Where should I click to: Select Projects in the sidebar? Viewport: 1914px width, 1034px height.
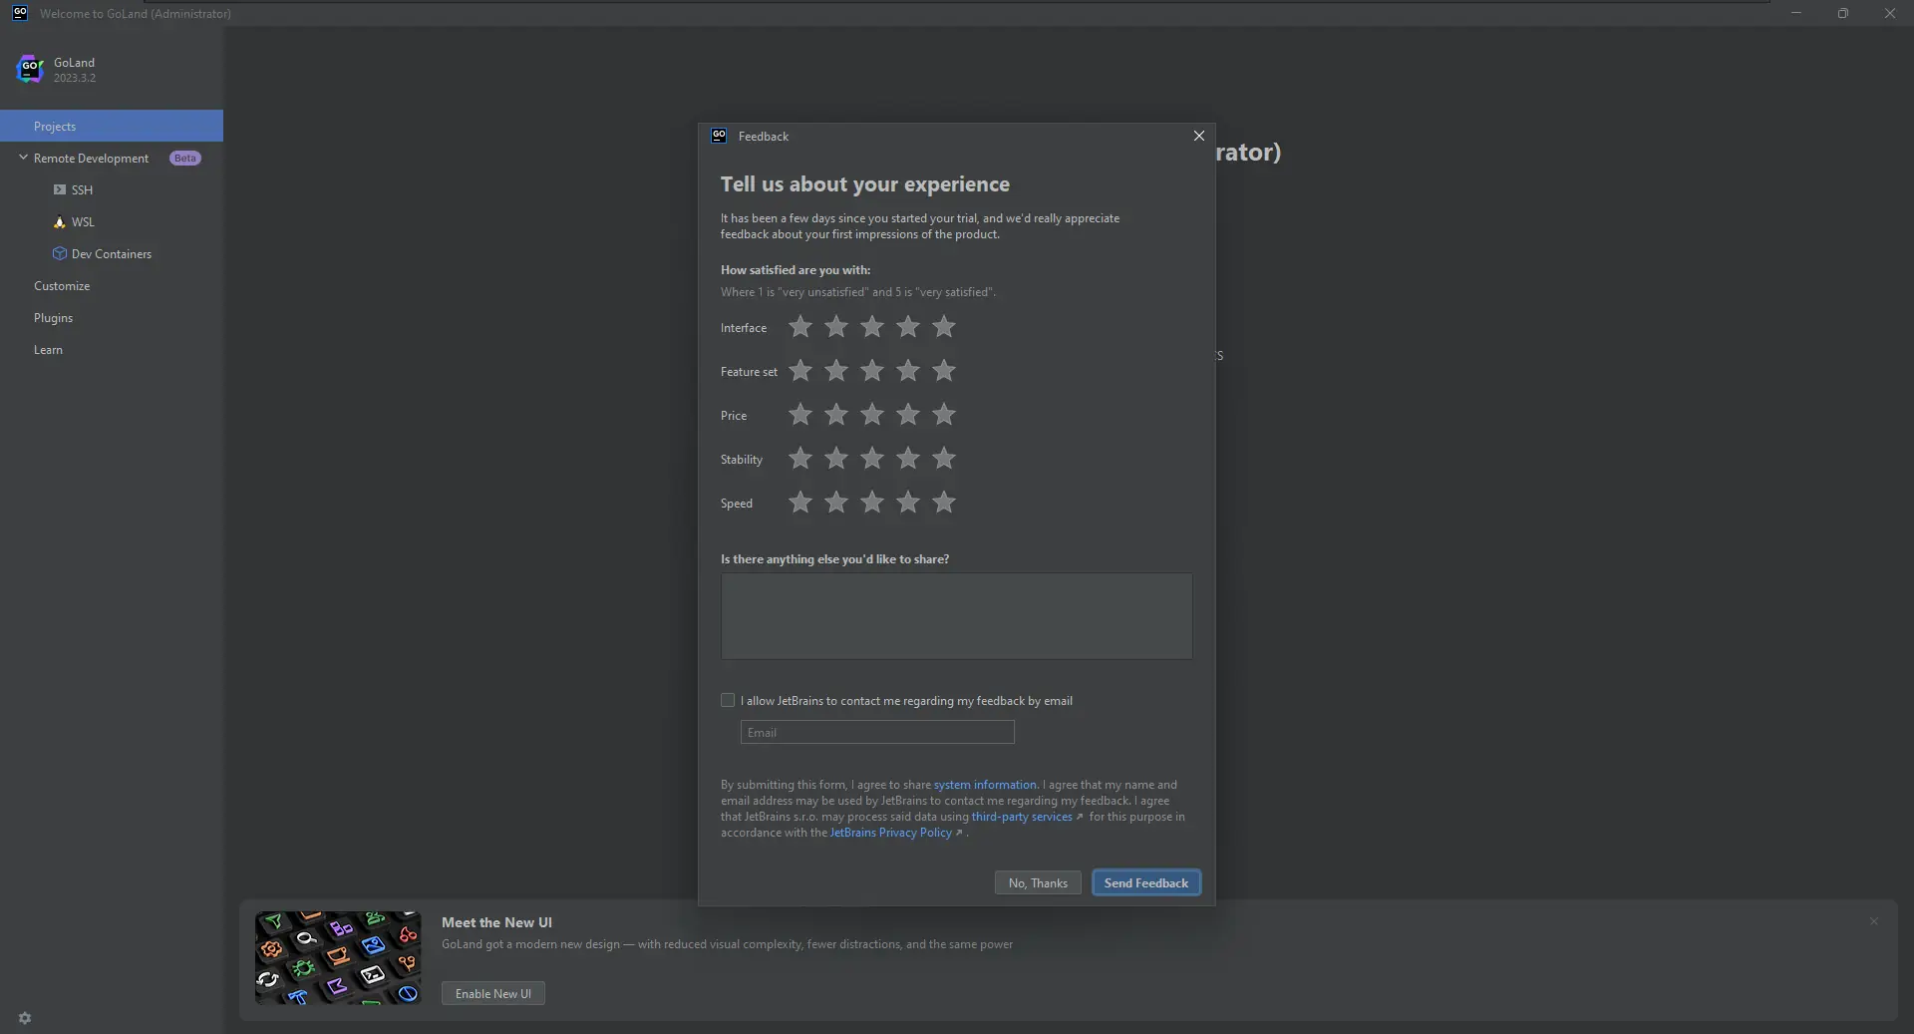(55, 127)
